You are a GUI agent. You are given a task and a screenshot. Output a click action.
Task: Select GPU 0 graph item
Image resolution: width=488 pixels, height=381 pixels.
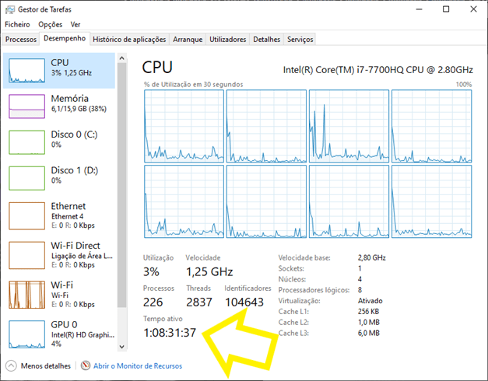tap(26, 333)
